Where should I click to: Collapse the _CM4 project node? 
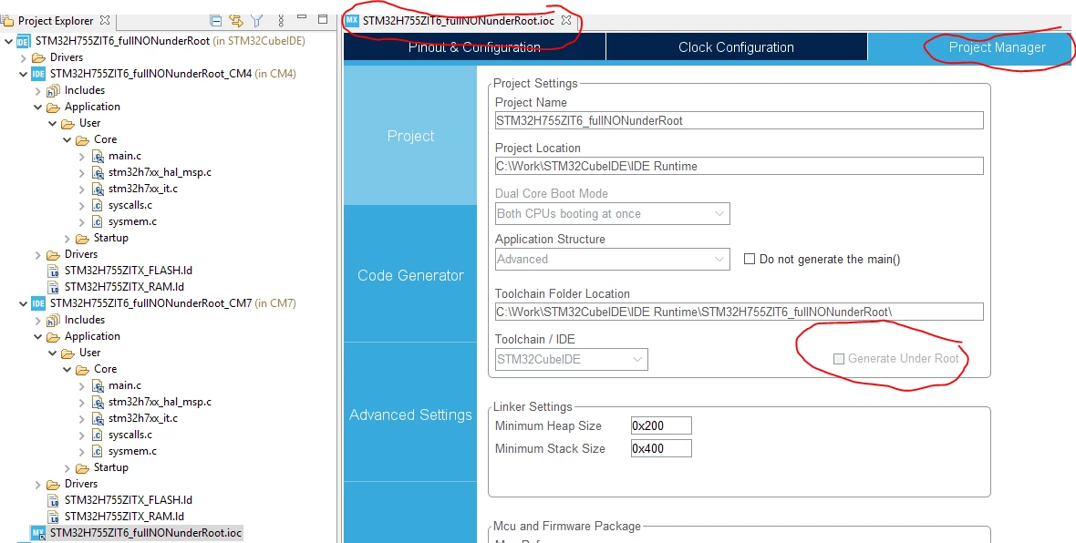pyautogui.click(x=24, y=74)
